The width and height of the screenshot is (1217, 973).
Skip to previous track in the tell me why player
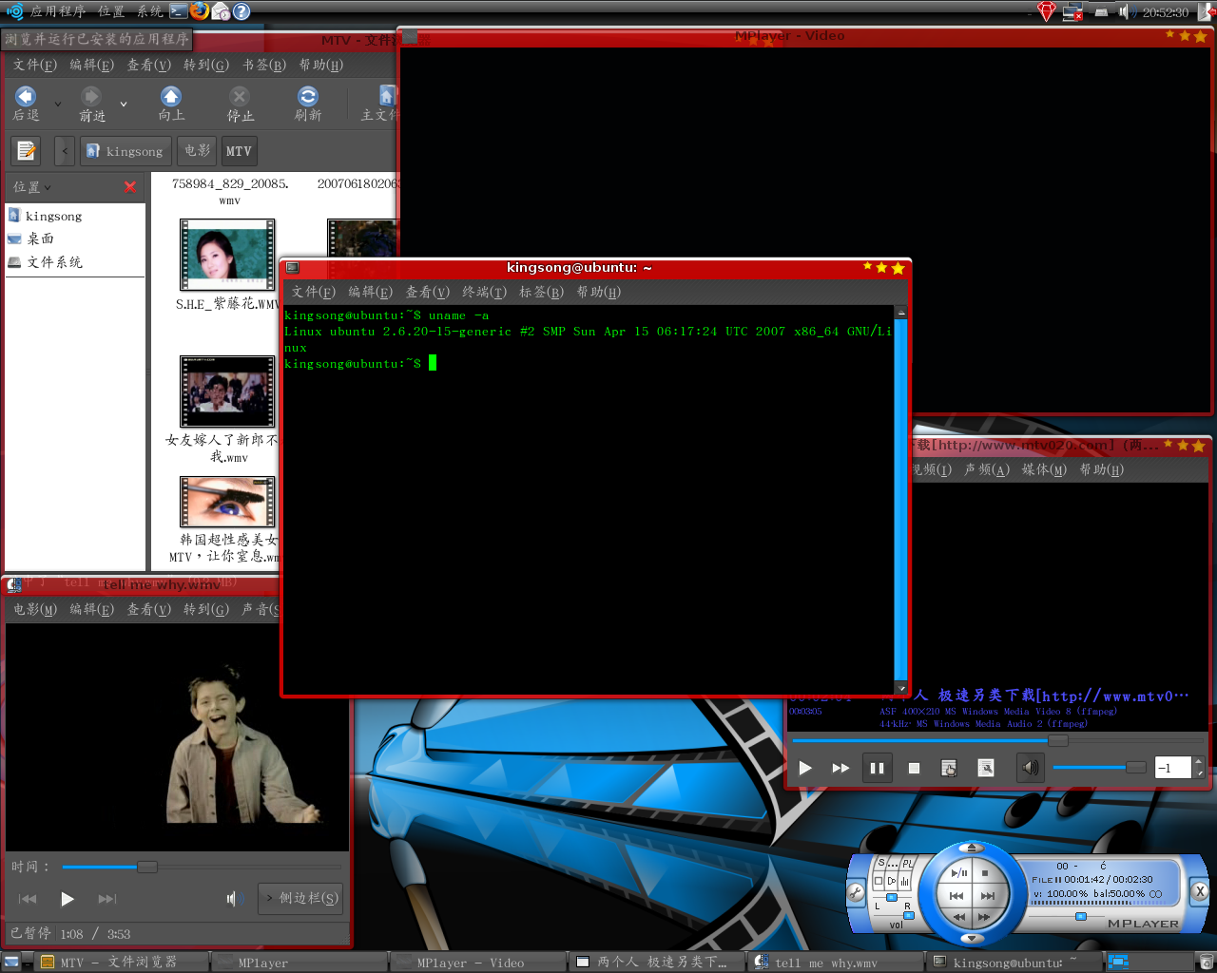point(28,898)
